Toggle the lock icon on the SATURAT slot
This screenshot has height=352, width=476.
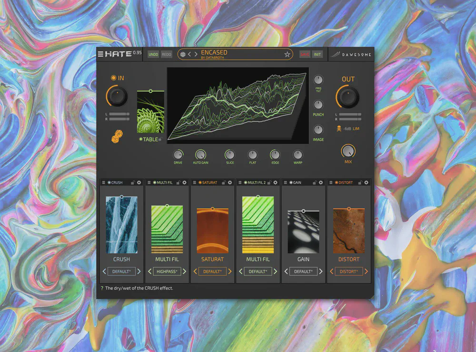coord(224,182)
